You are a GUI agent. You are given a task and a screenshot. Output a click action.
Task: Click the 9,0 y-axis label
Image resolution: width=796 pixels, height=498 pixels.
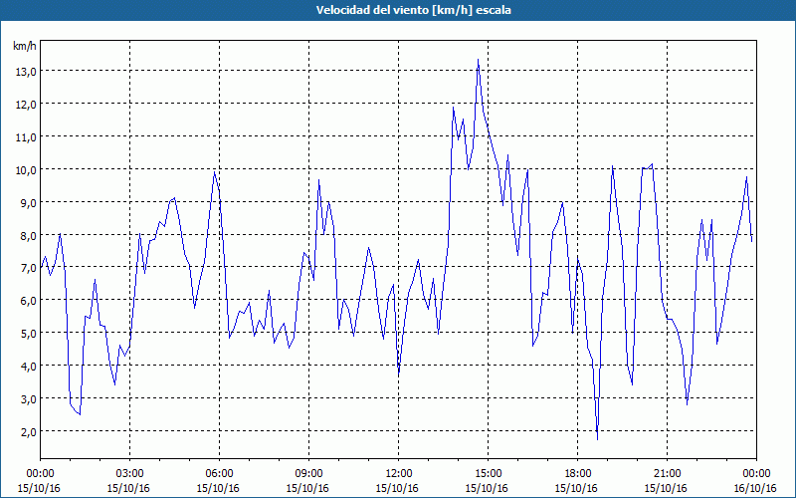(x=28, y=202)
